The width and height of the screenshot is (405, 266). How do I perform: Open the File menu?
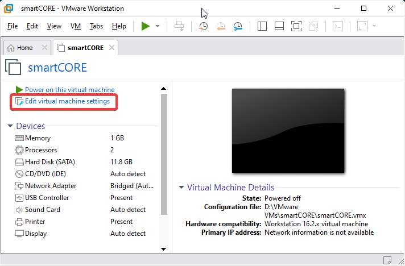coord(13,26)
